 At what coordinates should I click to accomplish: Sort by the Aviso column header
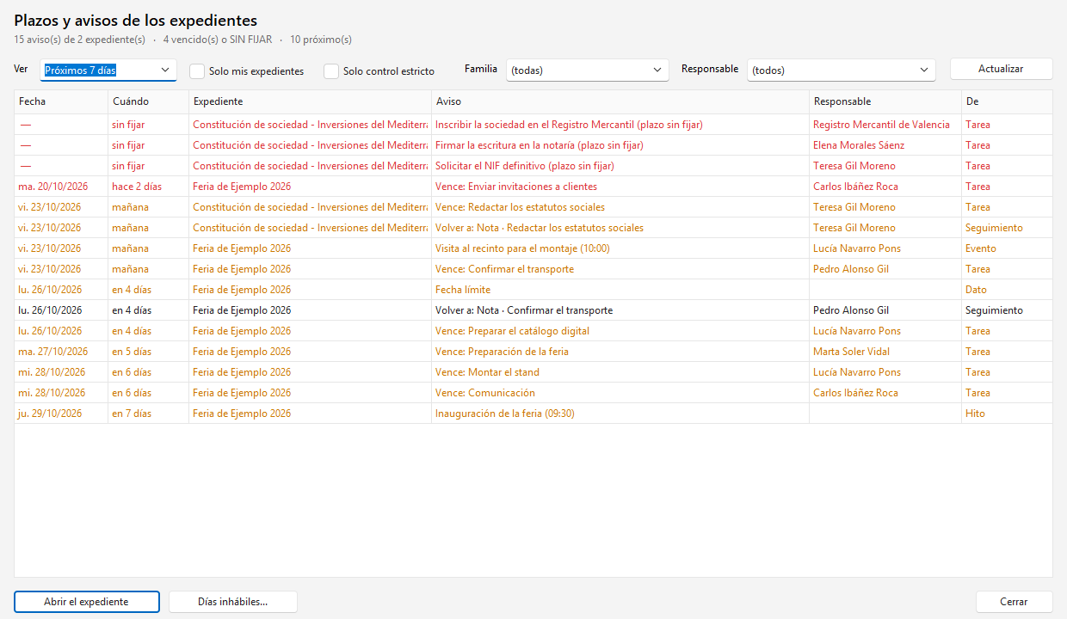pyautogui.click(x=620, y=101)
